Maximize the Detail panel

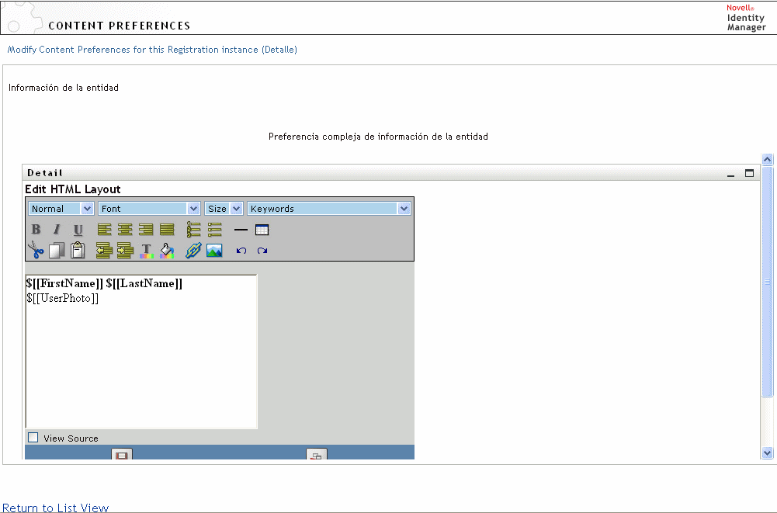click(749, 173)
